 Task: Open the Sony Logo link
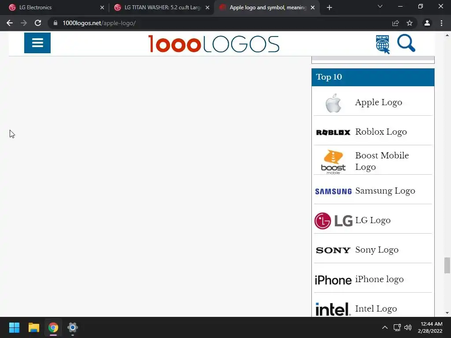coord(377,250)
